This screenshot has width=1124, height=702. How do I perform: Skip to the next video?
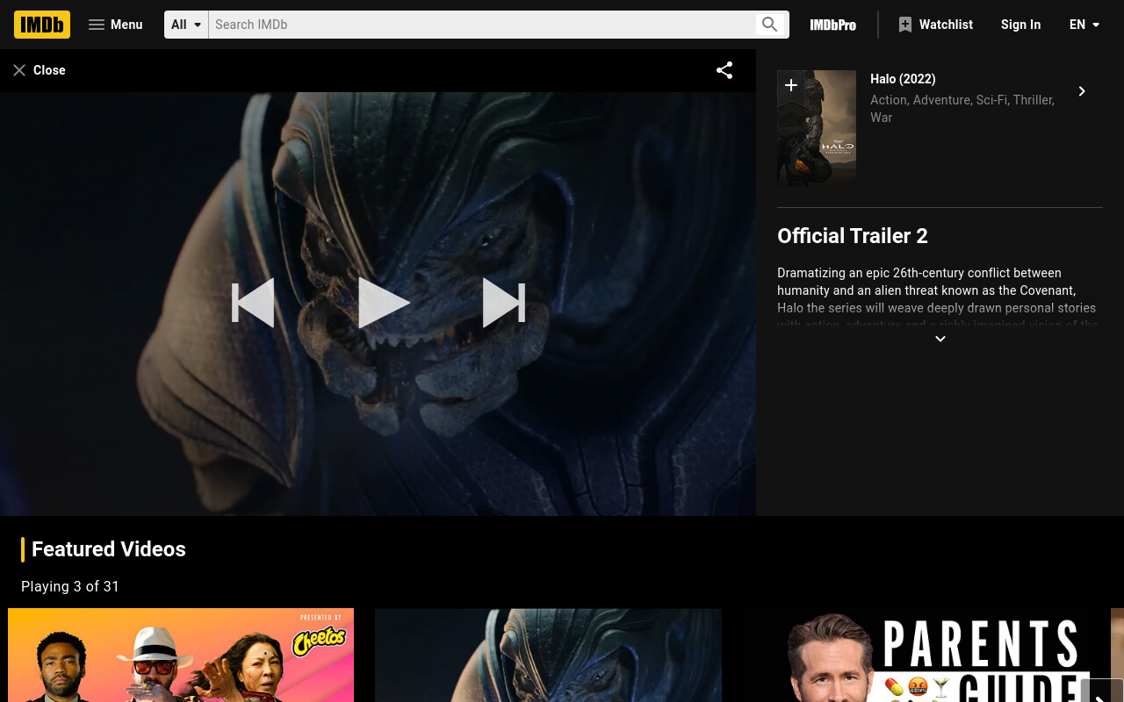(x=504, y=303)
